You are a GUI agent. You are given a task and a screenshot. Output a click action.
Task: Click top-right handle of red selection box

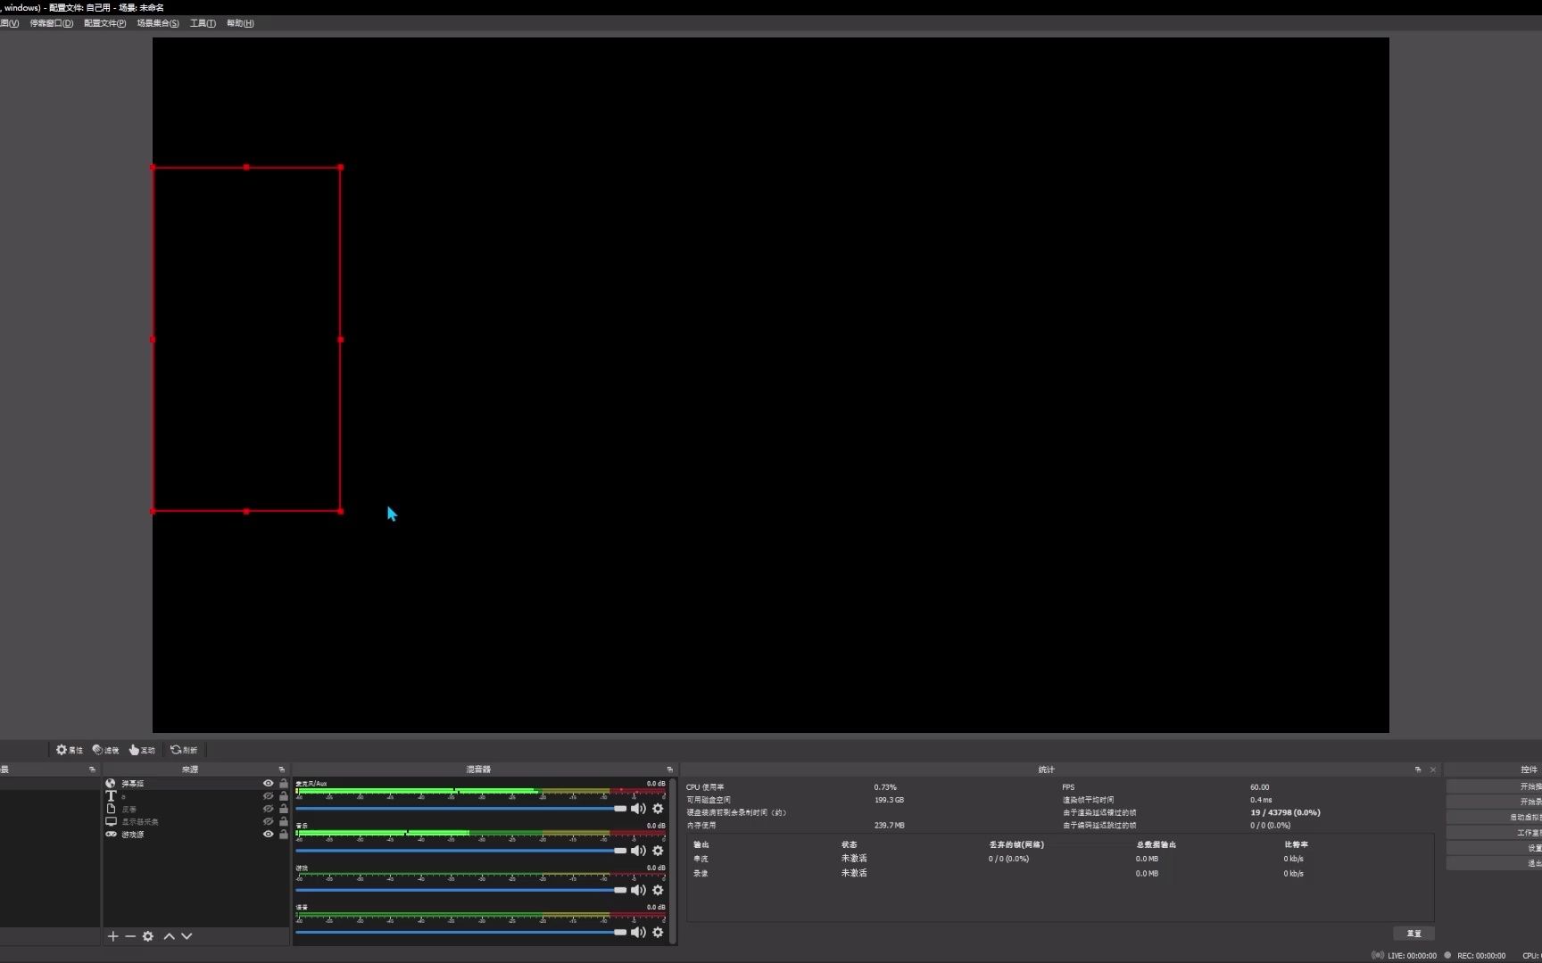pos(341,167)
